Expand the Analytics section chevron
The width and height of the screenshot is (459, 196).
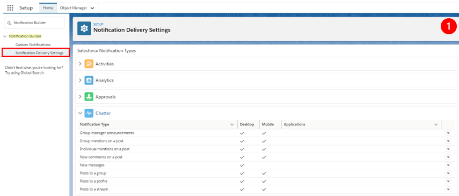(x=80, y=80)
